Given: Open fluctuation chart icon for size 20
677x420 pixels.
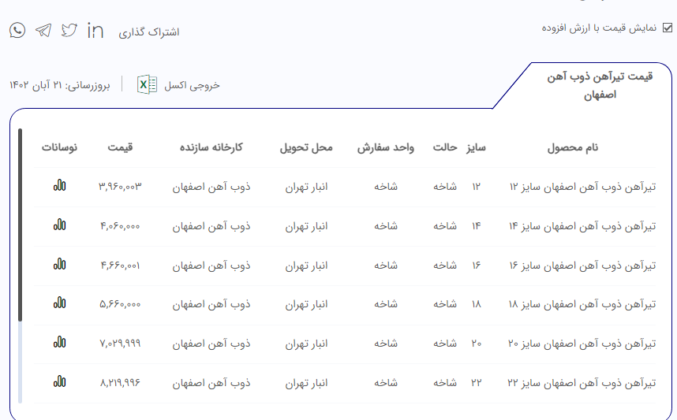Looking at the screenshot, I should [x=59, y=343].
